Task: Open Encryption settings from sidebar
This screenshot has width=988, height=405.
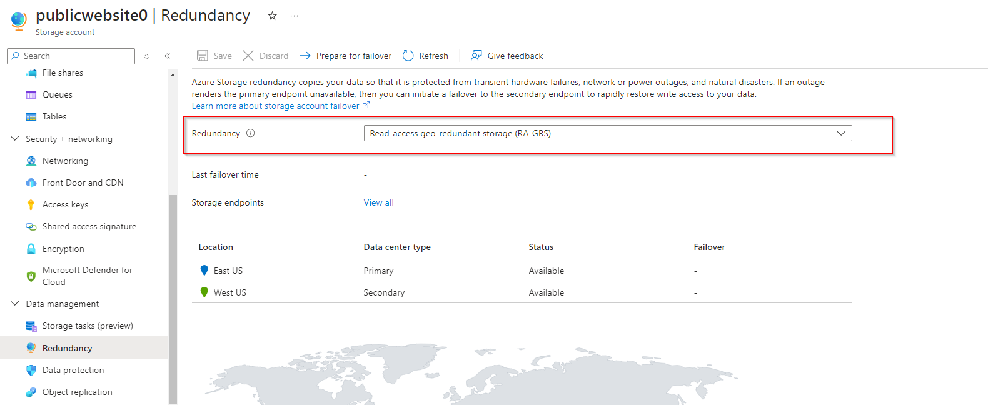Action: pyautogui.click(x=63, y=249)
